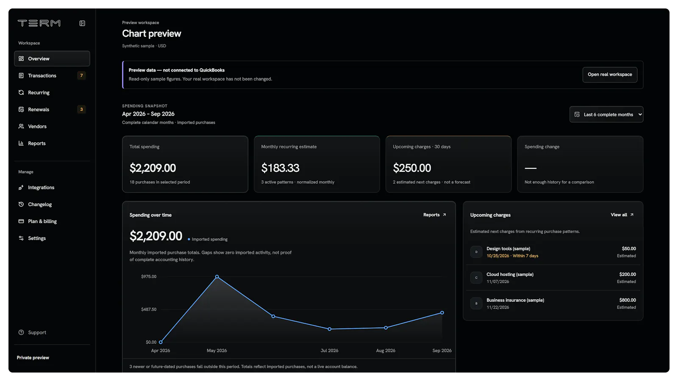Click the Transactions list icon
Image resolution: width=678 pixels, height=381 pixels.
(21, 75)
